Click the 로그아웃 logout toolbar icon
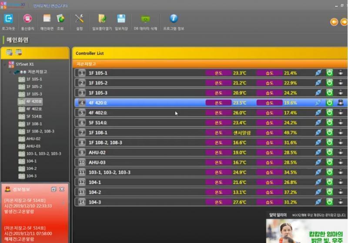Screen dimensions: 348x243 pyautogui.click(x=8, y=19)
